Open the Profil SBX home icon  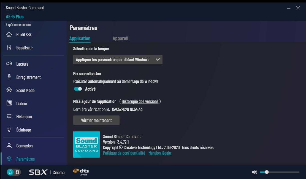[9, 34]
